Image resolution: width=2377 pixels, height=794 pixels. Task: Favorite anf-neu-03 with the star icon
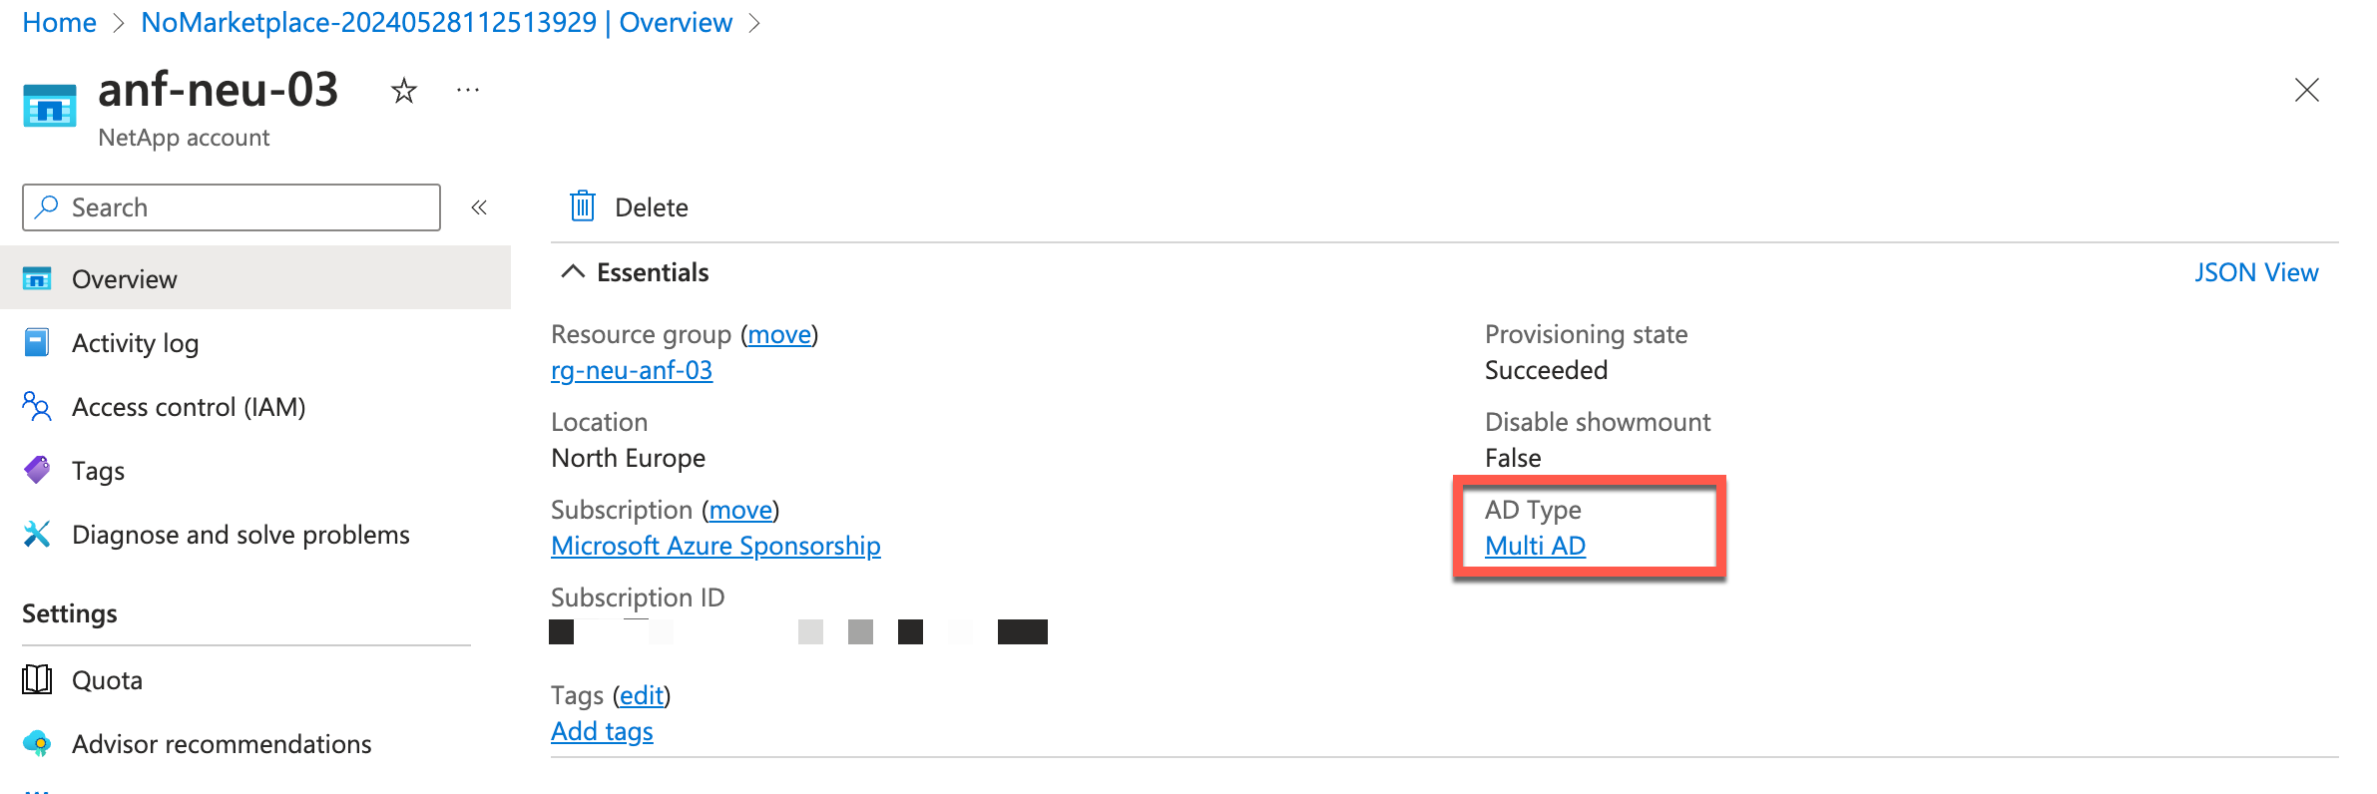pyautogui.click(x=403, y=91)
